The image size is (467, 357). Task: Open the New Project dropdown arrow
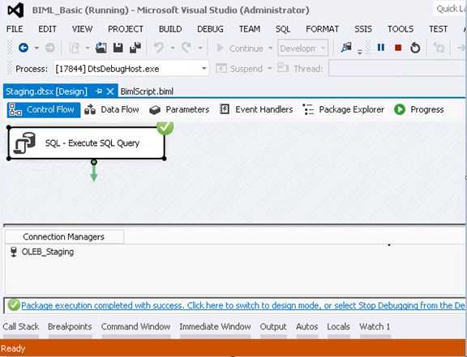(x=88, y=48)
